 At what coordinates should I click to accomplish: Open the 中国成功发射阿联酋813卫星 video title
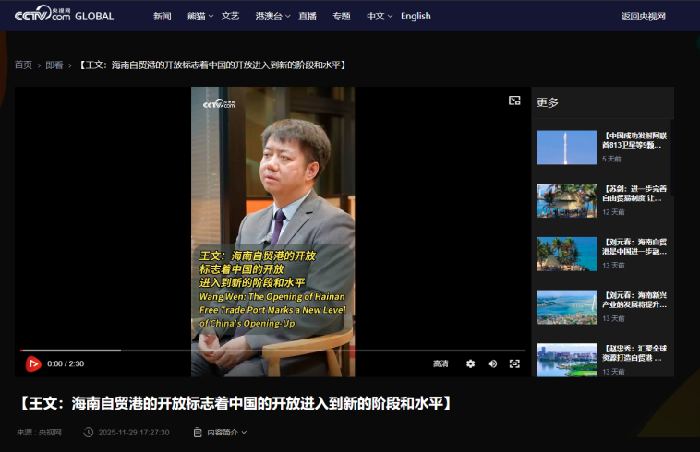(x=634, y=140)
